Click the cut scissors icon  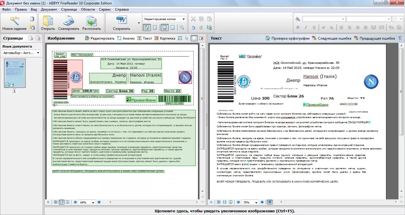(x=193, y=19)
